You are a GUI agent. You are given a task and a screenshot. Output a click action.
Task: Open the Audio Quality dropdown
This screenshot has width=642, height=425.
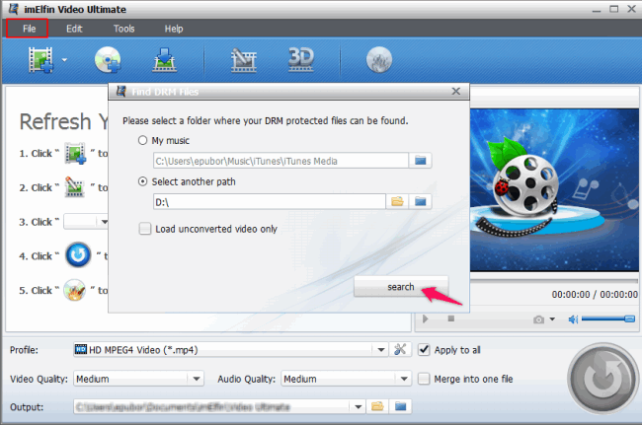pos(346,379)
